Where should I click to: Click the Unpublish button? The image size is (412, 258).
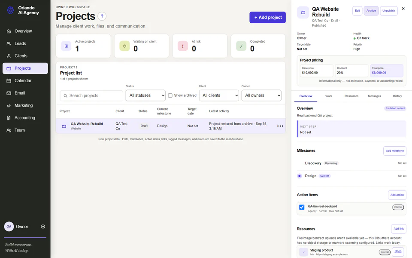point(389,11)
